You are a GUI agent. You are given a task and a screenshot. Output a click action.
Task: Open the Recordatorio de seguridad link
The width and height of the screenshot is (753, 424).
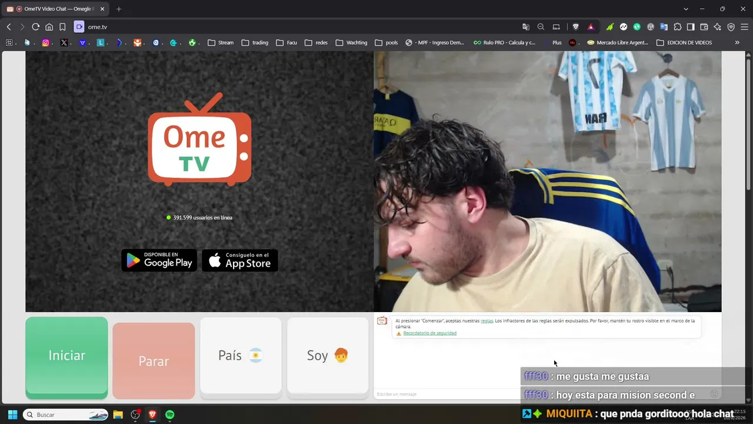[429, 333]
